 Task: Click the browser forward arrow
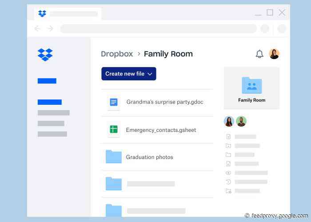(x=50, y=29)
